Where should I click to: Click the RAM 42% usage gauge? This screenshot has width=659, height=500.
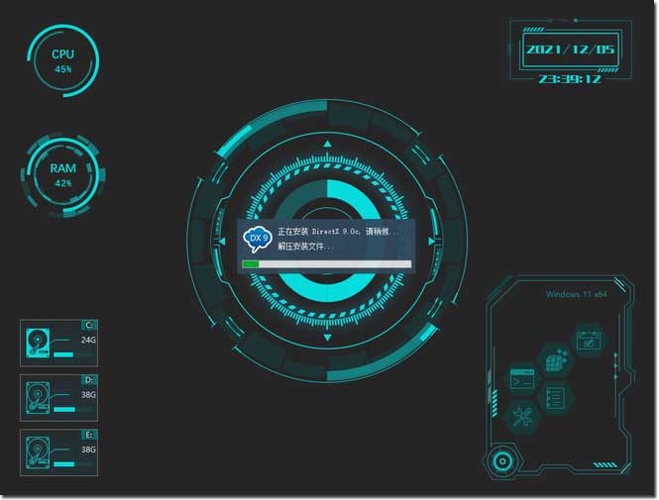[x=63, y=174]
